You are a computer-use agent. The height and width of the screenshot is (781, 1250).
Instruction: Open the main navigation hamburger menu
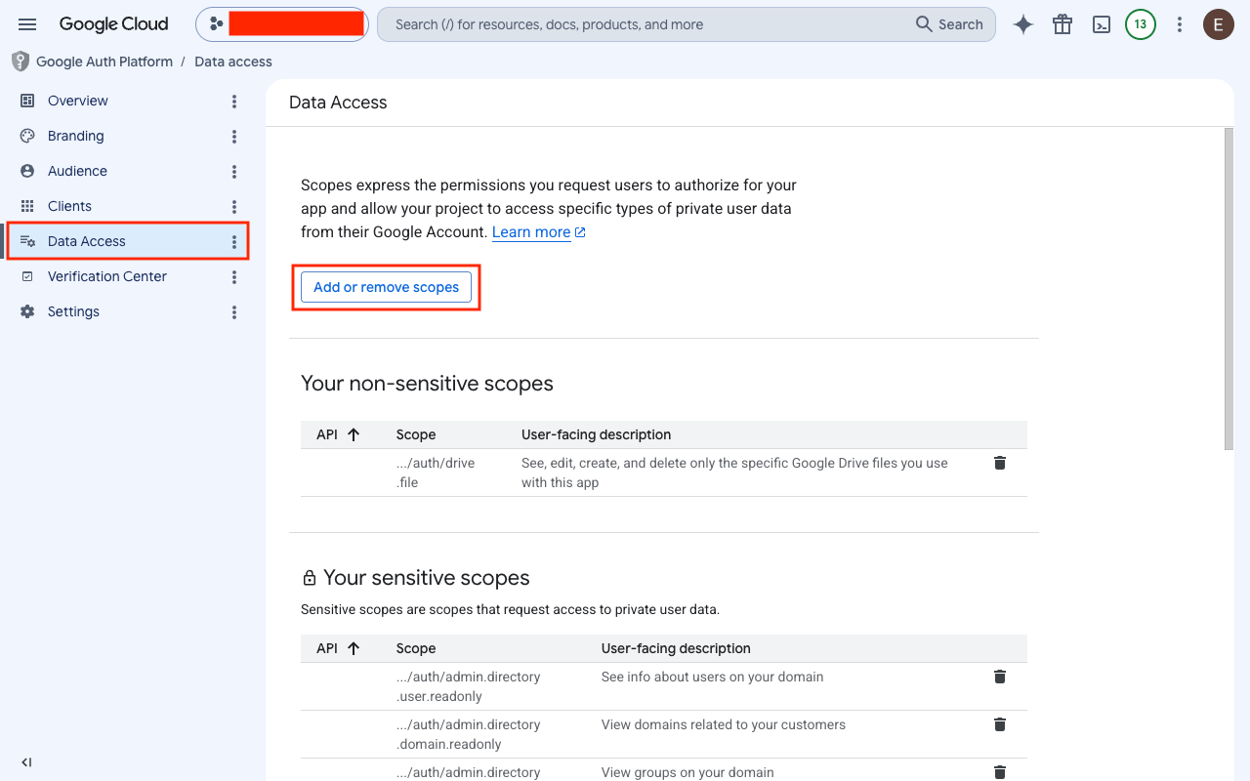click(x=27, y=24)
